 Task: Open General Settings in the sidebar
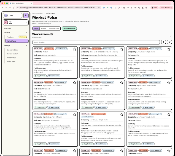tap(12, 50)
